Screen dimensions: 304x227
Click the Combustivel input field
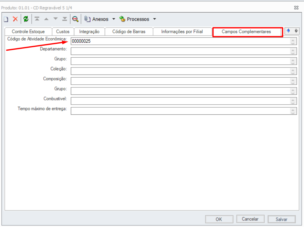tap(184, 101)
